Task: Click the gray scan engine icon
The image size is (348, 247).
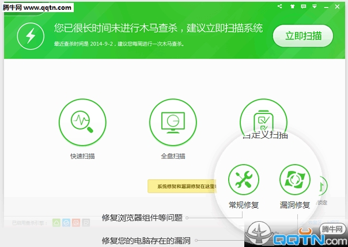Action: click(86, 223)
